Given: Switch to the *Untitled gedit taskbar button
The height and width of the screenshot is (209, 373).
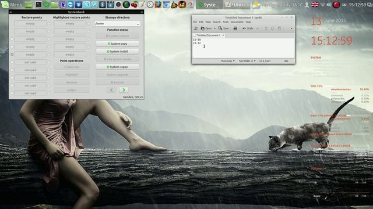Looking at the screenshot, I should [x=237, y=5].
